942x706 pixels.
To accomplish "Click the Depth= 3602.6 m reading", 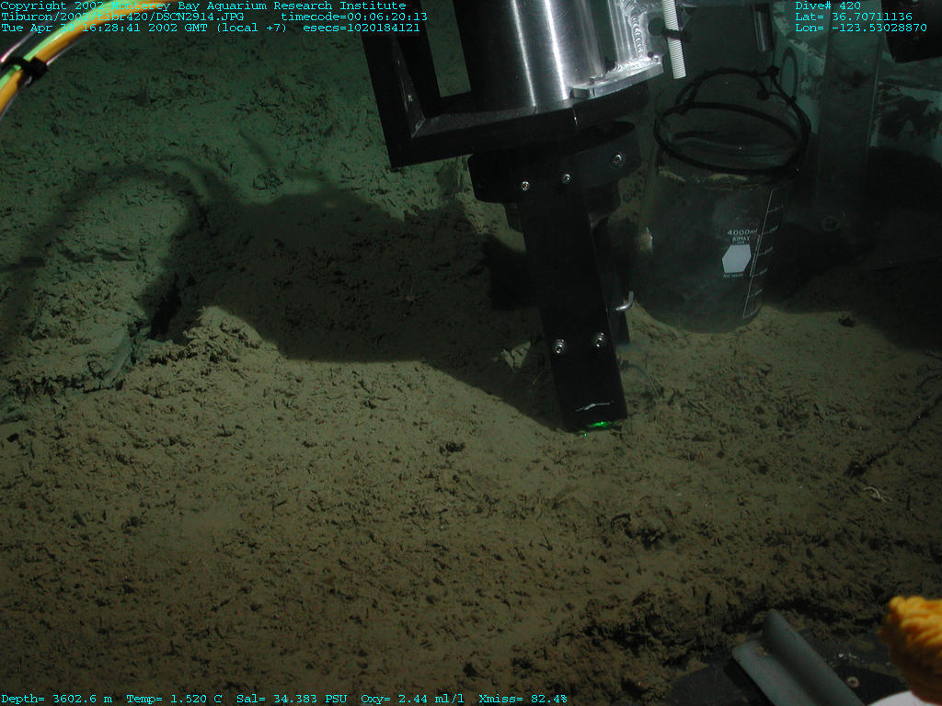I will [x=56, y=699].
